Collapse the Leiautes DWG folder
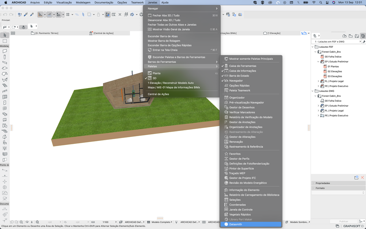 (313, 91)
